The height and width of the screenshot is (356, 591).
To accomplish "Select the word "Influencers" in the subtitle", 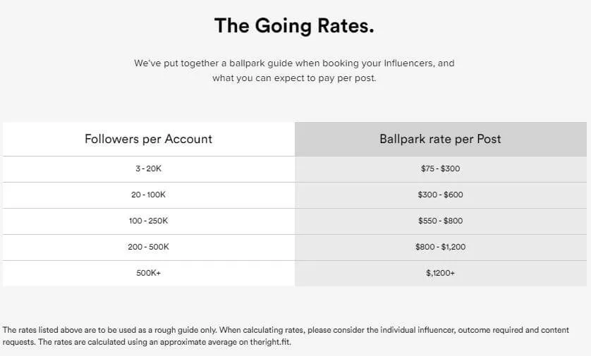I will 409,63.
